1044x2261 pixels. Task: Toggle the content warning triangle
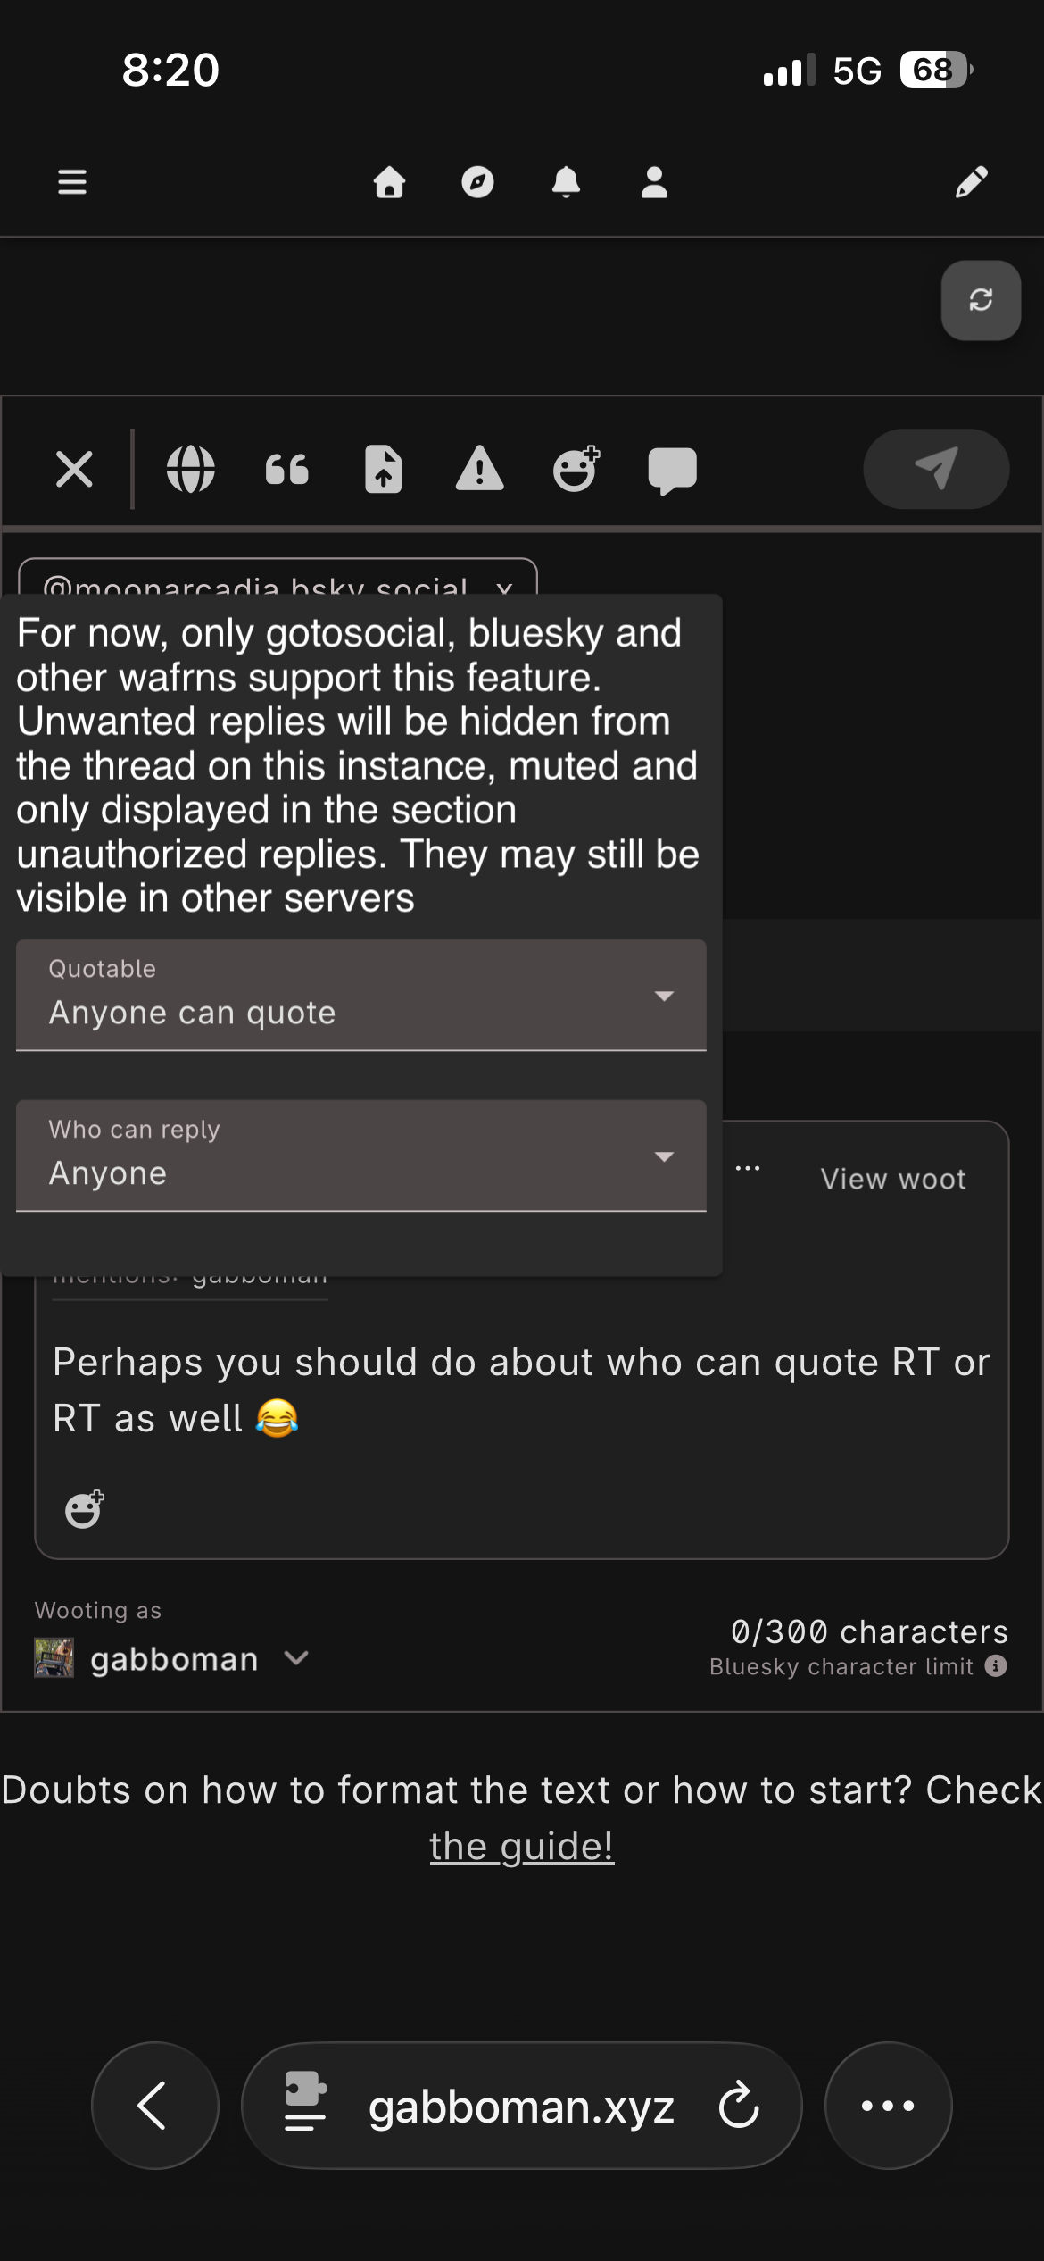click(x=480, y=469)
